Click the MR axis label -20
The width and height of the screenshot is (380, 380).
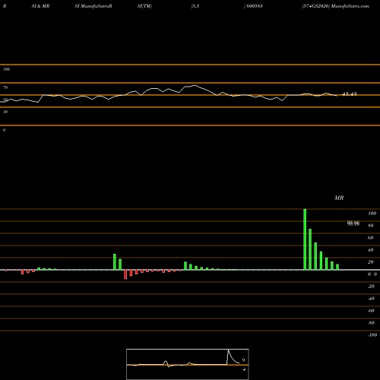tap(371, 287)
